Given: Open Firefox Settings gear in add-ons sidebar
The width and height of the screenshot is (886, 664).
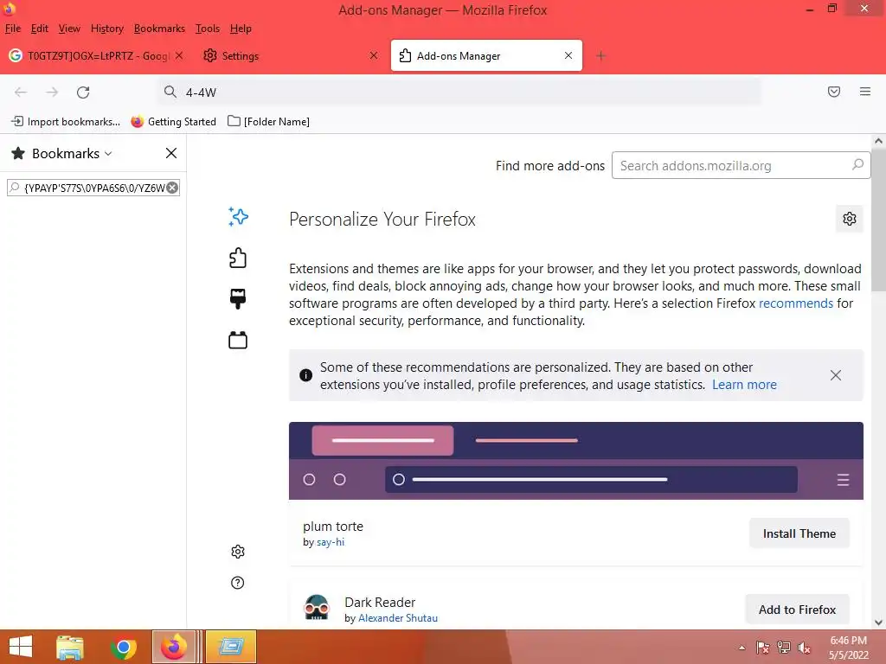Looking at the screenshot, I should (x=238, y=552).
